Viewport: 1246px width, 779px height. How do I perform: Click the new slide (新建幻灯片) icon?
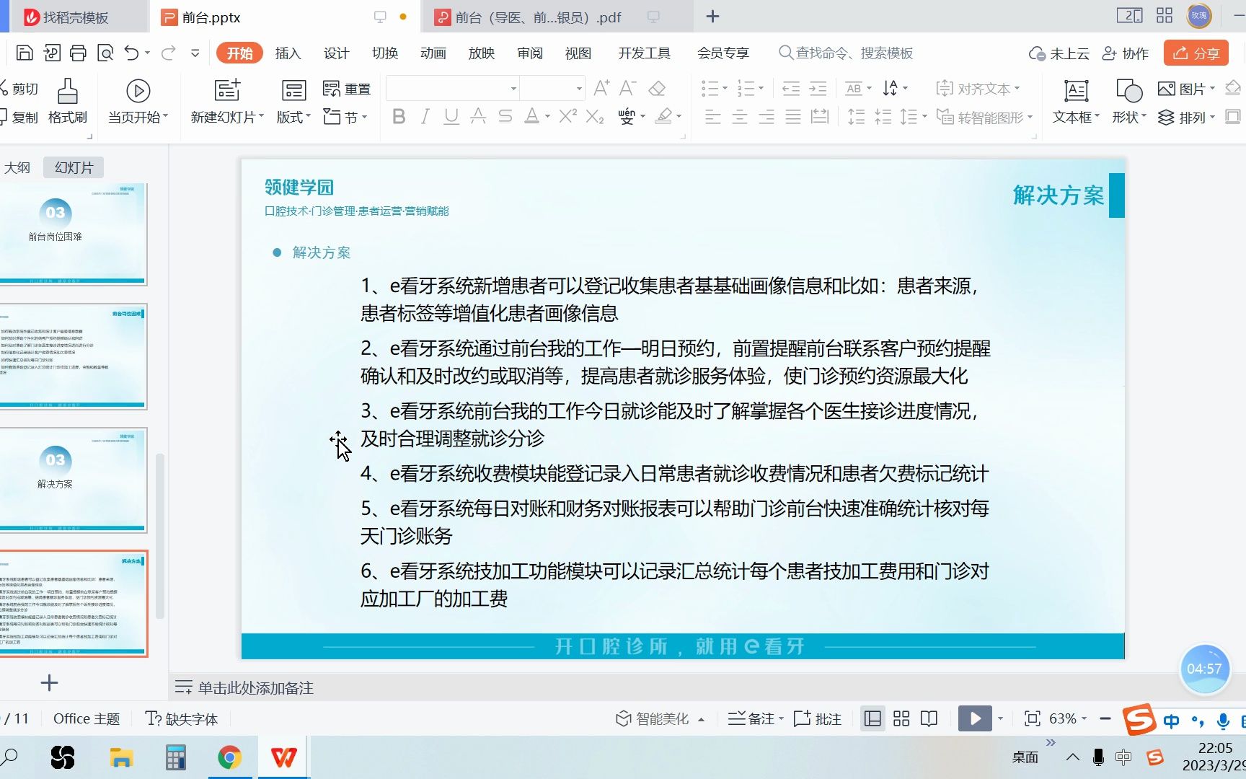227,90
